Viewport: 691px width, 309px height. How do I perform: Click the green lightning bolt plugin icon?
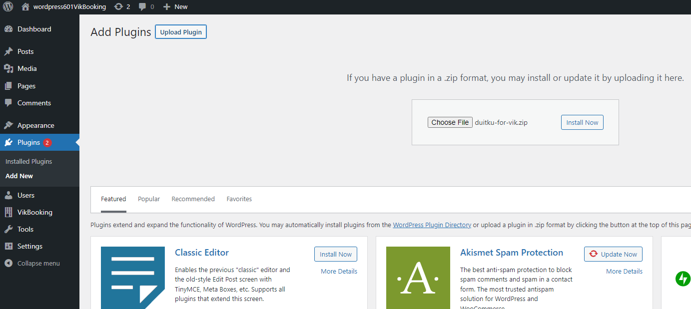pos(683,279)
